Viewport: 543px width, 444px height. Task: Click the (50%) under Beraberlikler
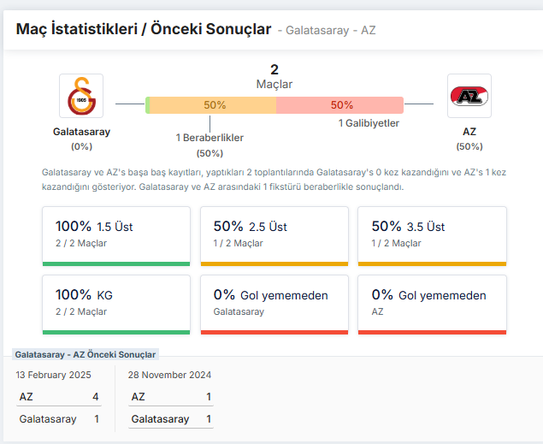[x=210, y=153]
